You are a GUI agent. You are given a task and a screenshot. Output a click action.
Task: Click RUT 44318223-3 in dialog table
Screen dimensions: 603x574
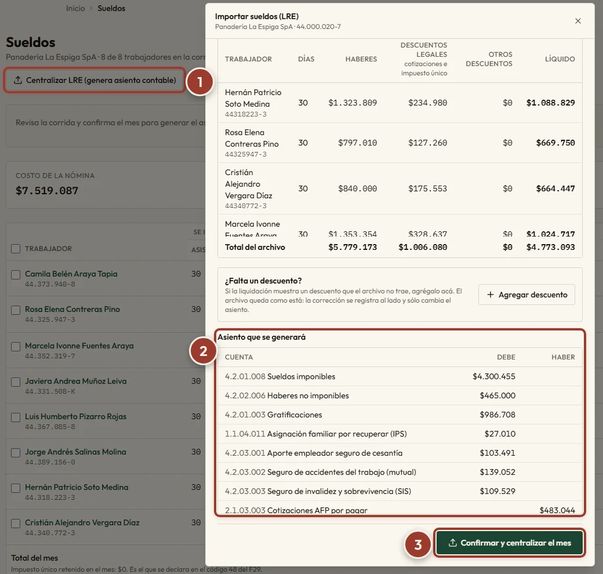(x=246, y=114)
